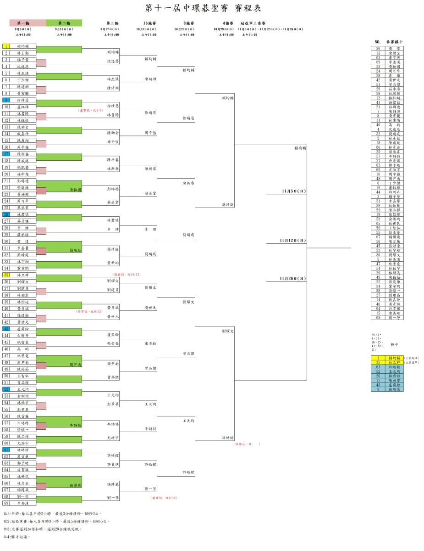Click the blue number 9 cell in the bracket
Screen dimensions: 424x551
pos(6,100)
